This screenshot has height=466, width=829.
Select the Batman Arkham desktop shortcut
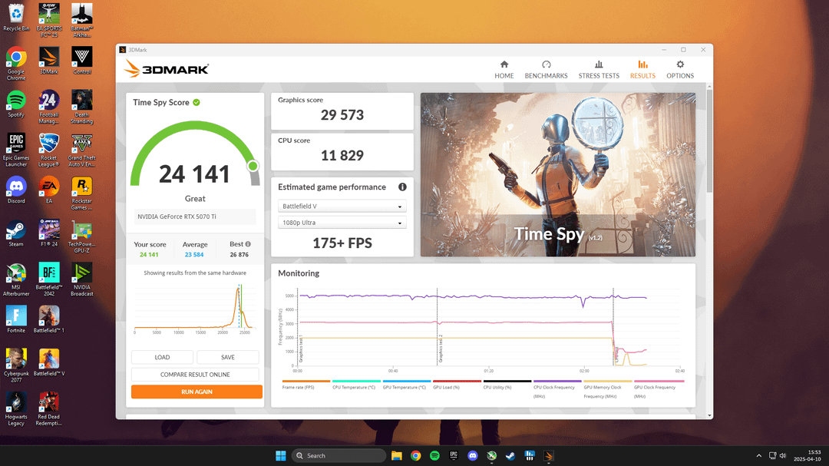(82, 21)
